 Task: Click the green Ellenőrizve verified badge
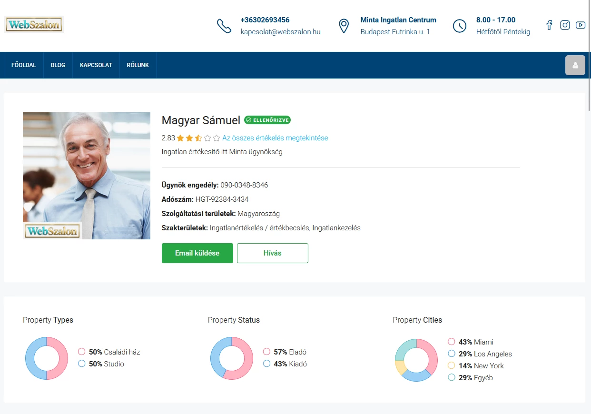pyautogui.click(x=267, y=120)
